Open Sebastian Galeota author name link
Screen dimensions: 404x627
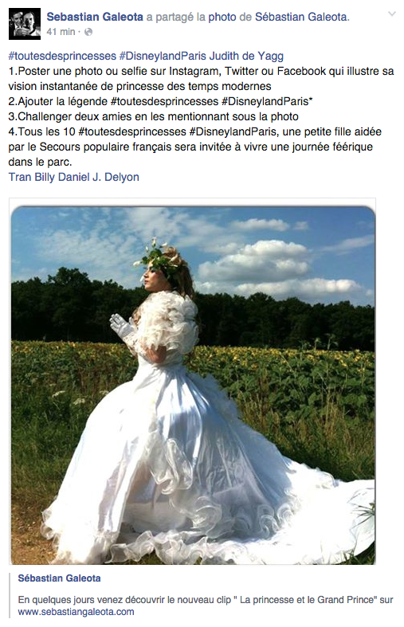click(x=95, y=17)
